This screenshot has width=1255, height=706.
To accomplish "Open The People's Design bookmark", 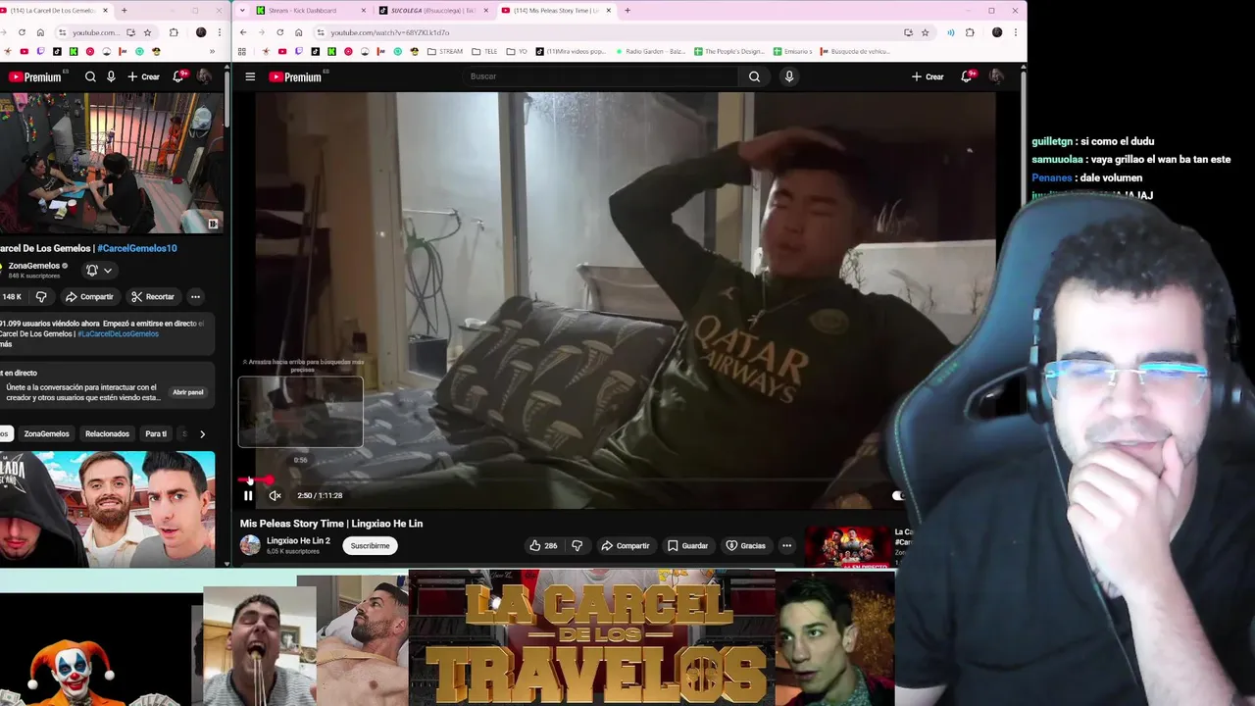I will [728, 51].
